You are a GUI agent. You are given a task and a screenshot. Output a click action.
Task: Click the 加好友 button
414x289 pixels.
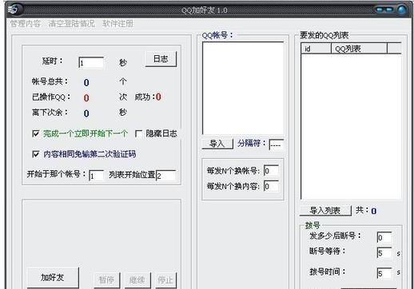53,278
